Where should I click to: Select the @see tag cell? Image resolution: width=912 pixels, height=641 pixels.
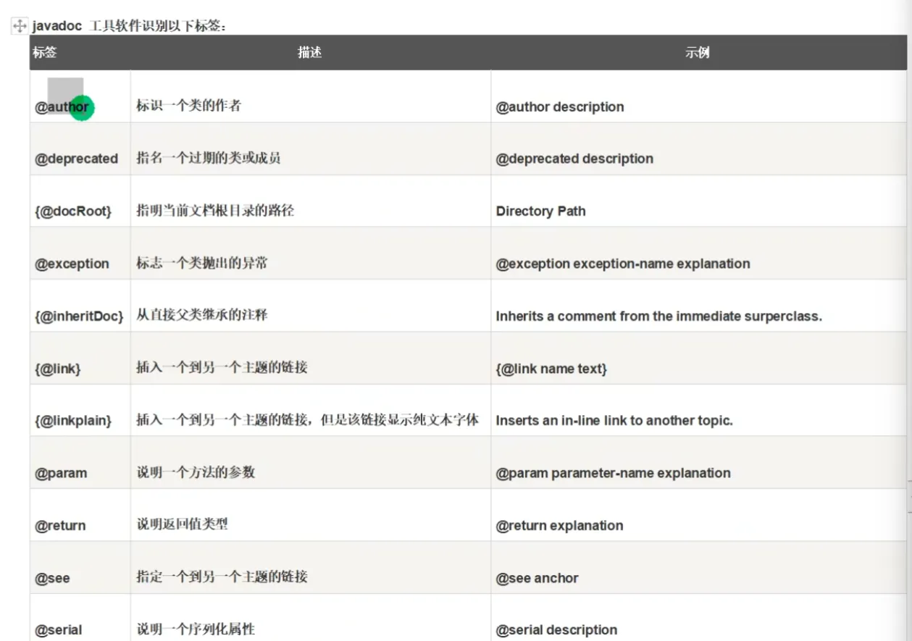point(52,578)
